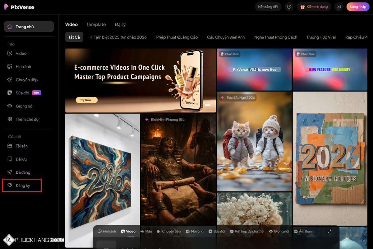
Task: Open the help question mark icon
Action: [289, 7]
